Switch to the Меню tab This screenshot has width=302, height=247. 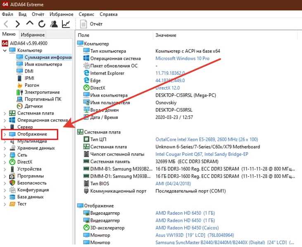[9, 34]
